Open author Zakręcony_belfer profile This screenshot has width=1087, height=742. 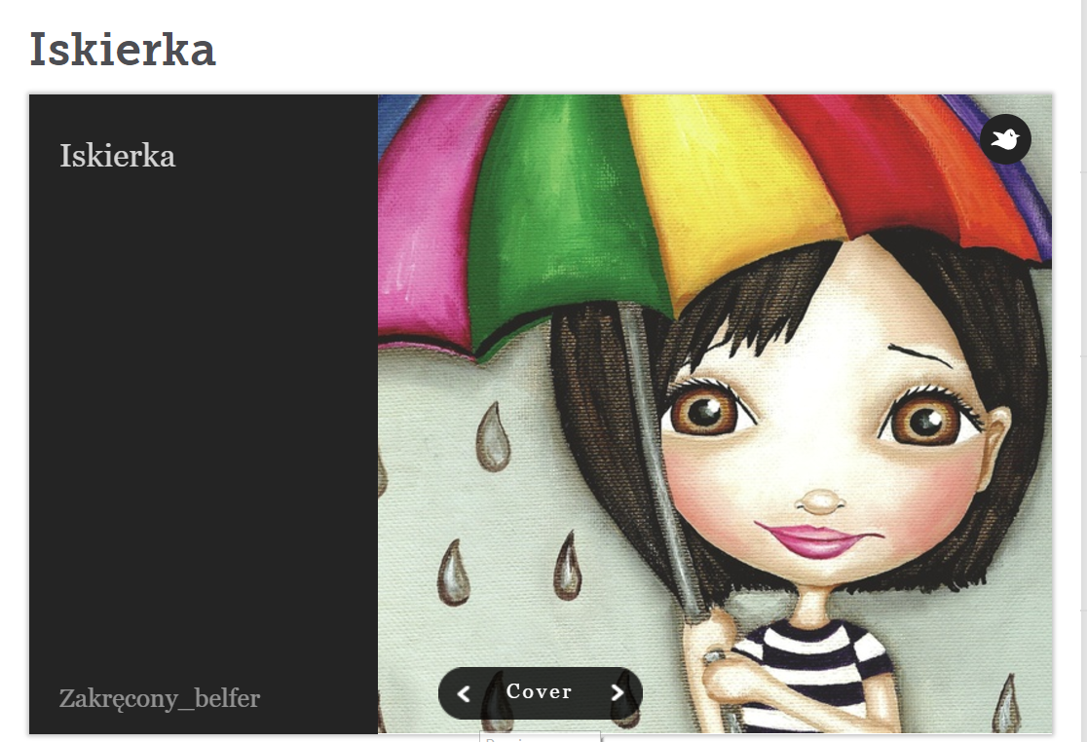click(x=160, y=698)
